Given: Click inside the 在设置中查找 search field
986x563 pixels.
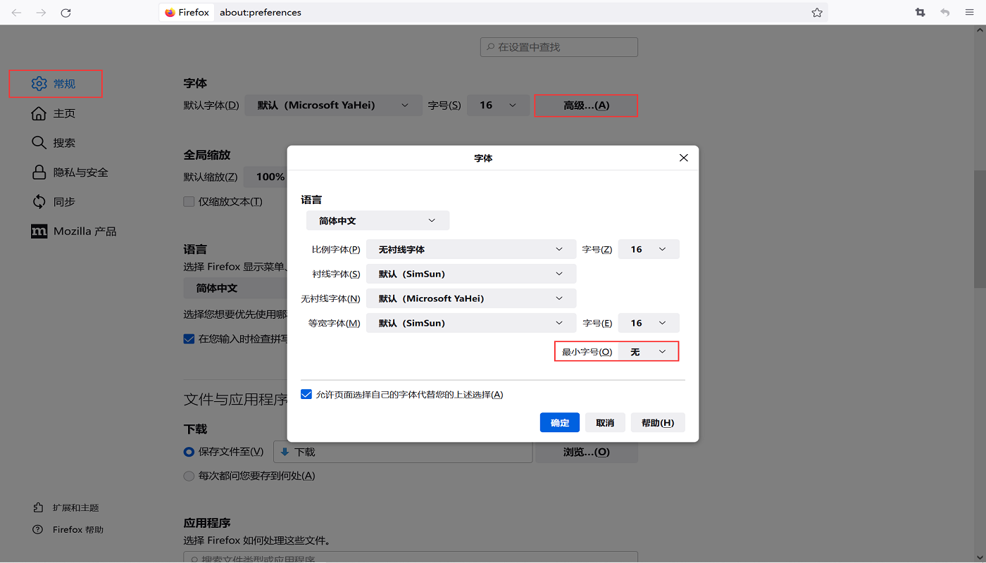Looking at the screenshot, I should [558, 46].
